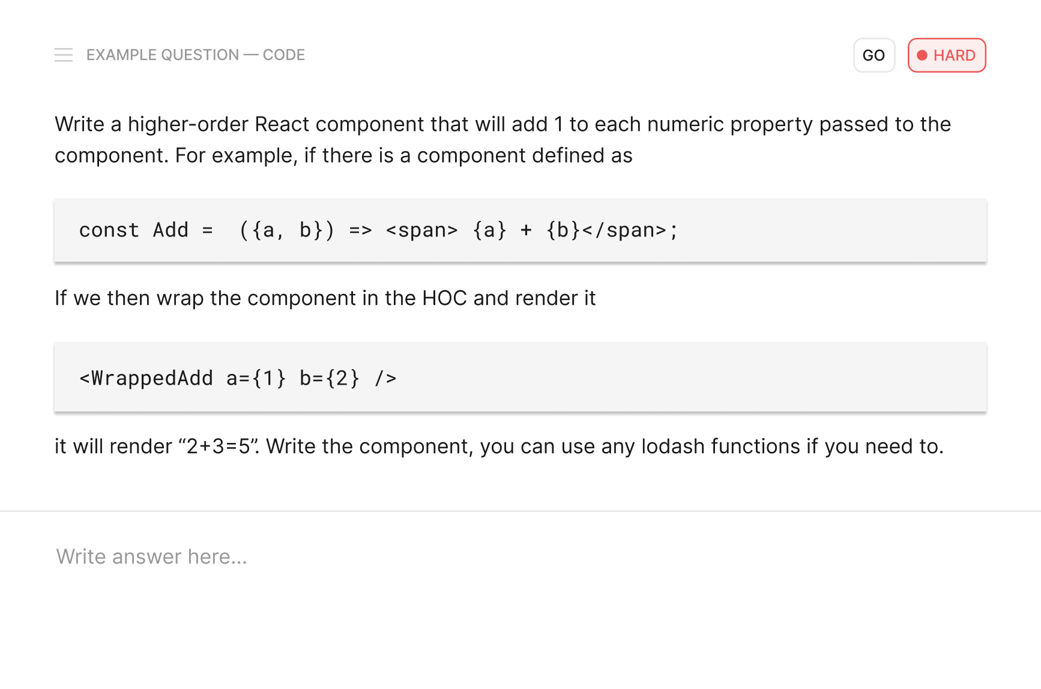The height and width of the screenshot is (689, 1041).
Task: Click the text "2+3=5" in the description
Action: [x=218, y=447]
